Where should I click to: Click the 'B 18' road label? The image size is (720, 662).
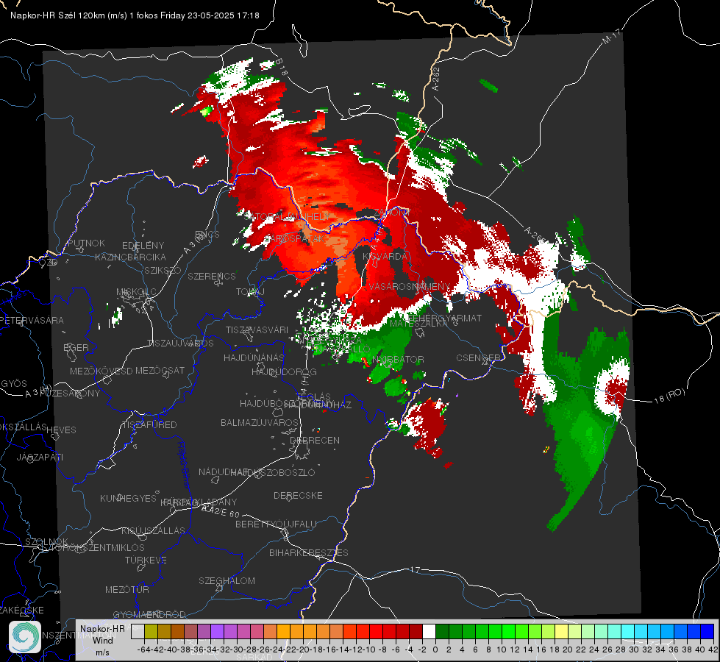coord(282,67)
